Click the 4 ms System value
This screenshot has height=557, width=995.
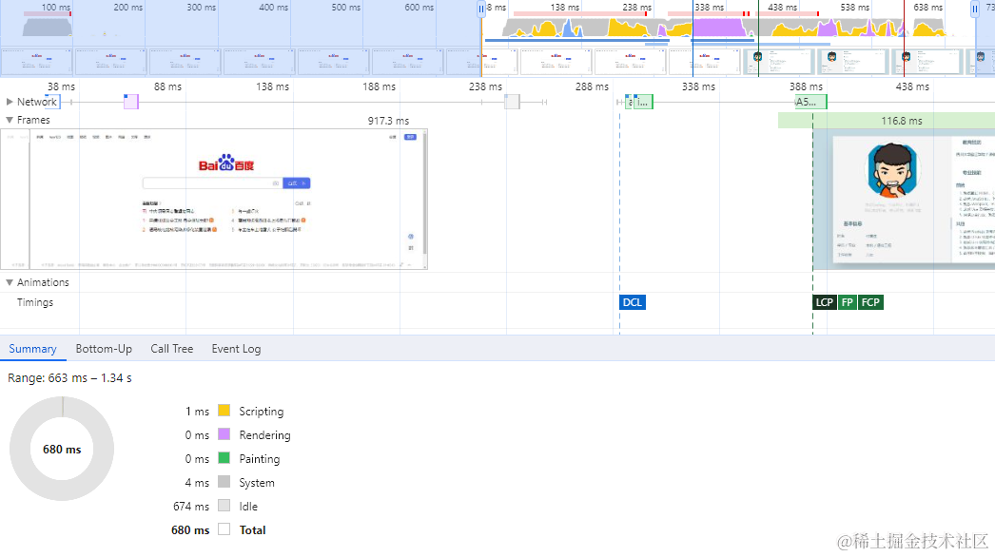197,483
